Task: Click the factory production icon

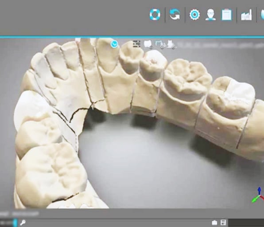Action: click(246, 15)
